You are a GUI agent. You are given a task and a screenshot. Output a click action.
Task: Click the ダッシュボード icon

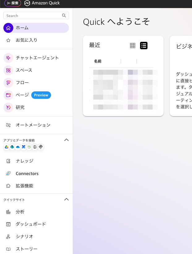click(8, 224)
